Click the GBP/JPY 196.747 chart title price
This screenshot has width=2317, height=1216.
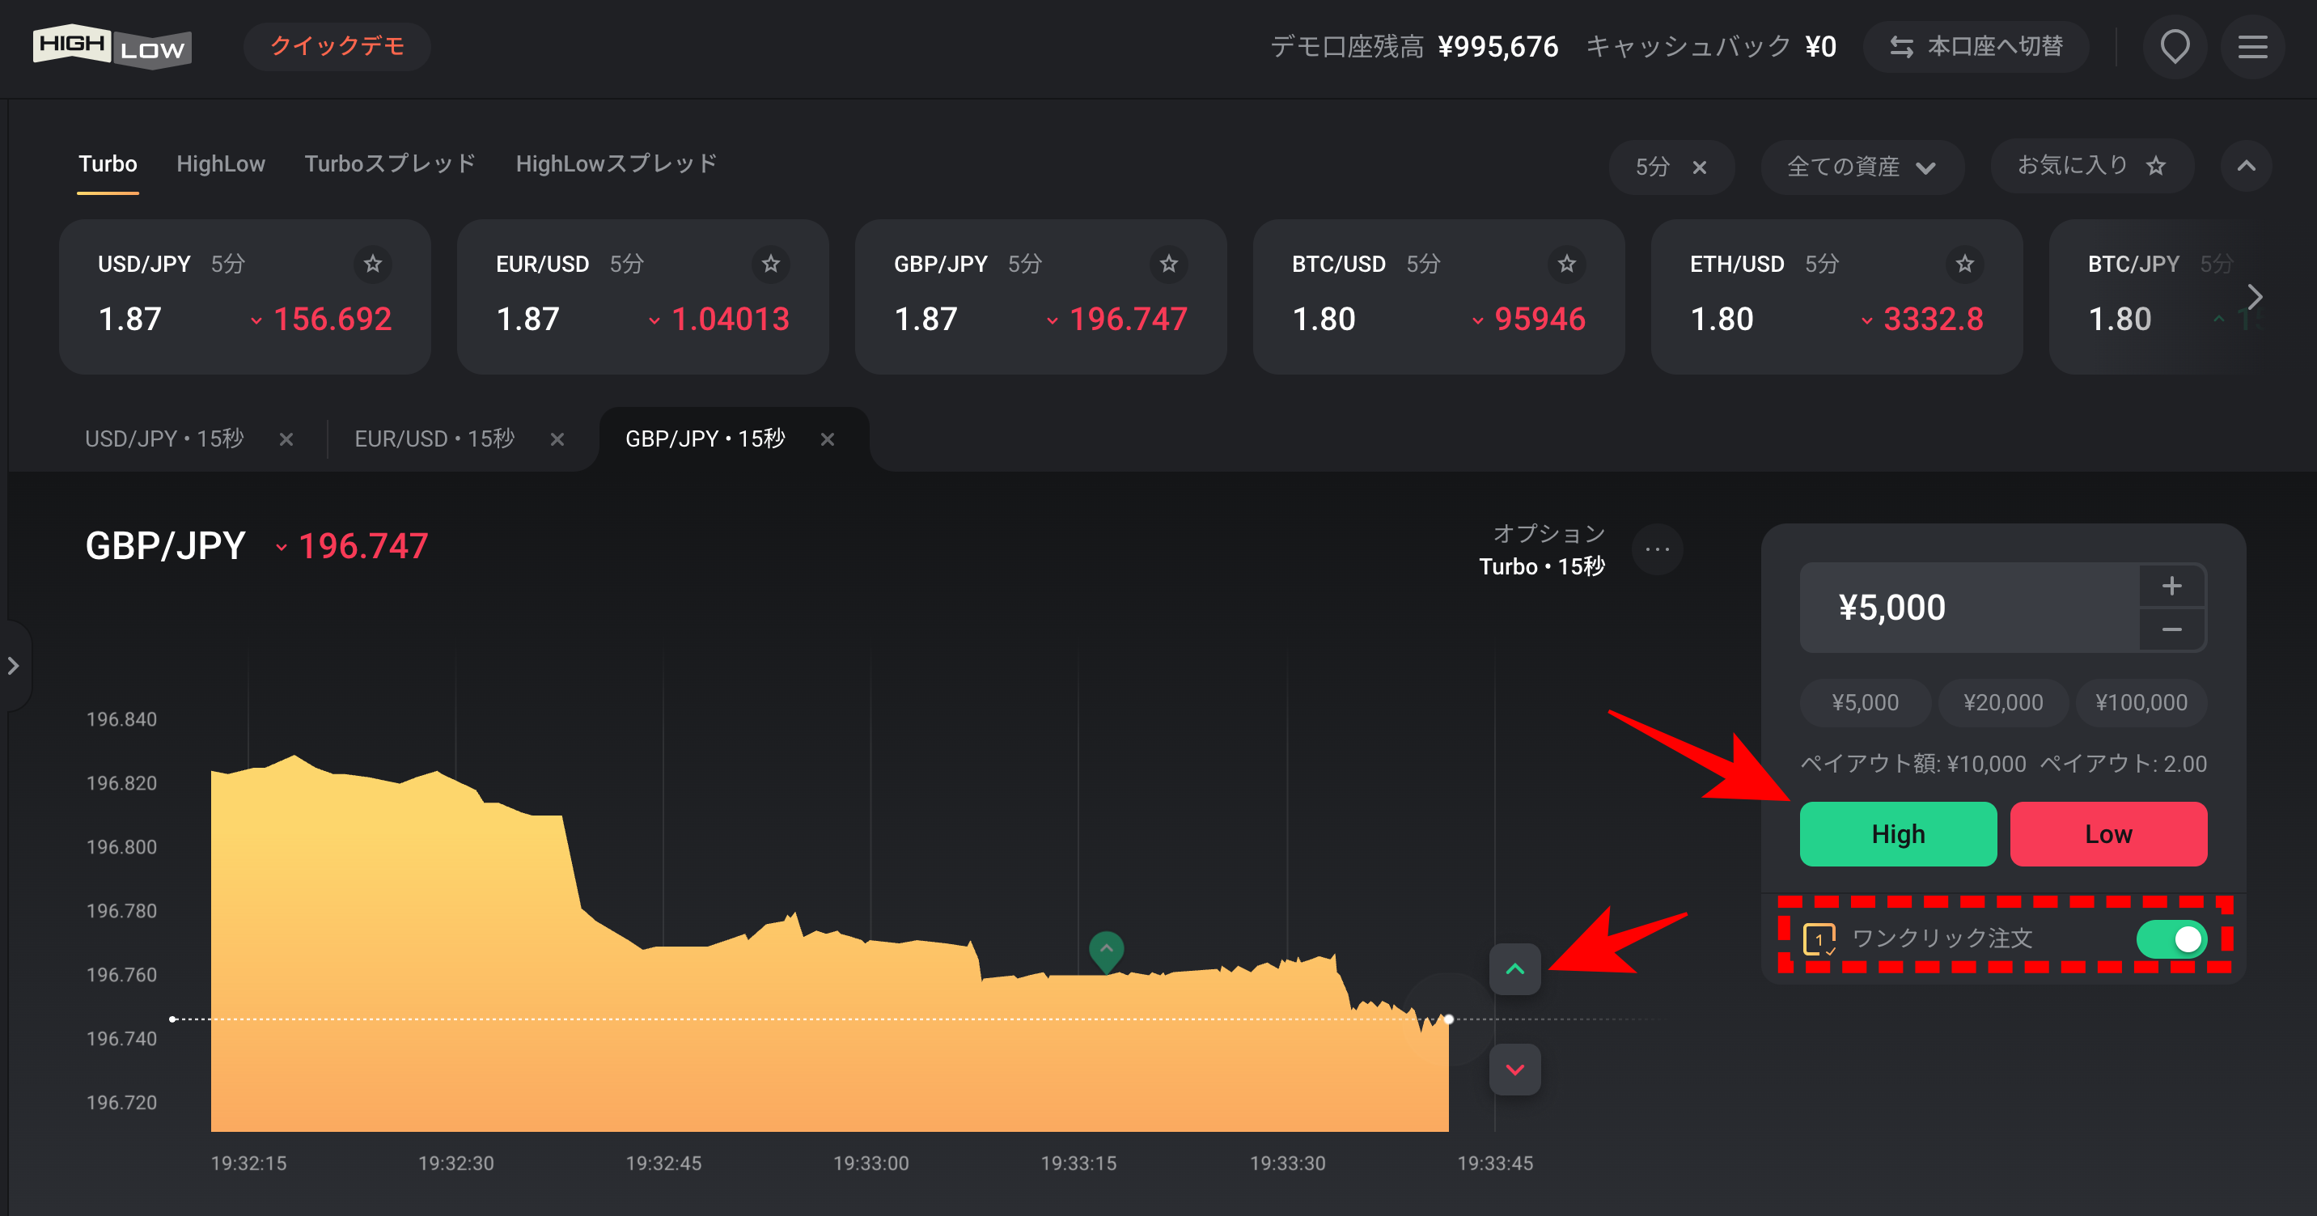[256, 546]
